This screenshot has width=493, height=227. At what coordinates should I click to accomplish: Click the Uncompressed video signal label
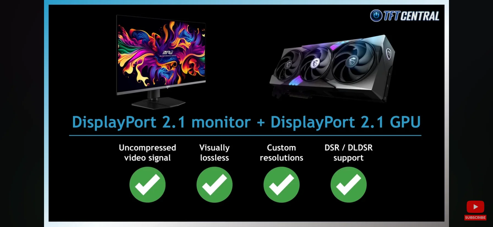click(147, 153)
